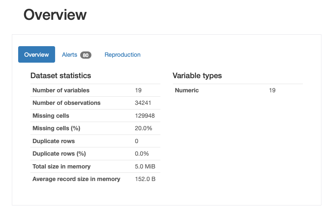This screenshot has width=328, height=213.
Task: Click the Average record size in memory label
Action: [76, 179]
